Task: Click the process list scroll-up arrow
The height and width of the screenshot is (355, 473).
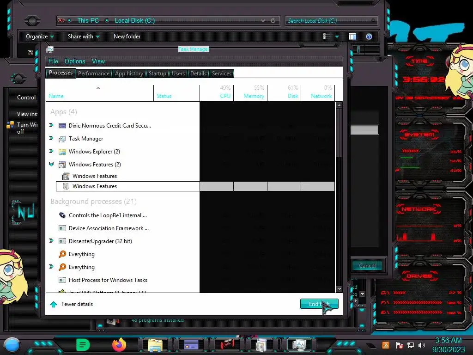Action: [x=339, y=105]
